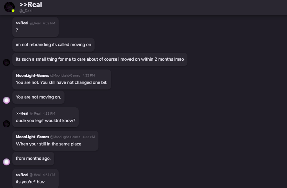
Task: Open the MoonLight-Games avatar beside 'You are not moving on.'
Action: 6,100
